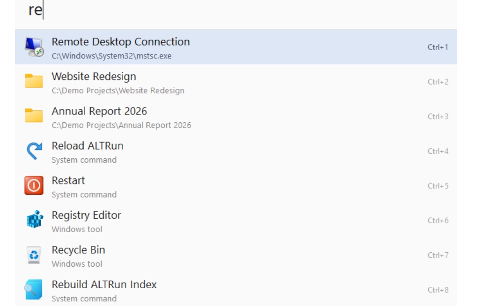483x306 pixels.
Task: Click 'Windows tool' under Recycle Bin
Action: 77,264
